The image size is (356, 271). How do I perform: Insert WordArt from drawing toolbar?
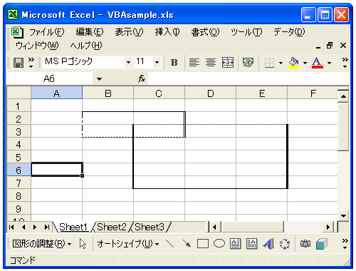268,244
